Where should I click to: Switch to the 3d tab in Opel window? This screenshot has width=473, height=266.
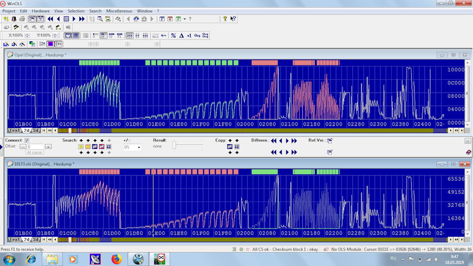(x=35, y=131)
